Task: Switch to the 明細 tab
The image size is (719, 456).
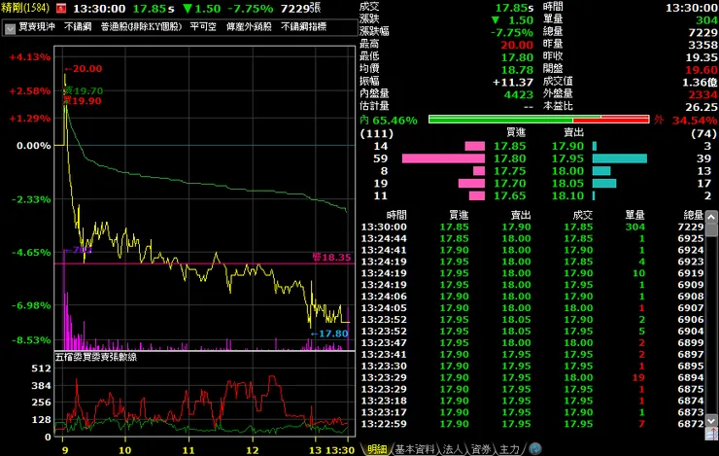Action: click(377, 449)
